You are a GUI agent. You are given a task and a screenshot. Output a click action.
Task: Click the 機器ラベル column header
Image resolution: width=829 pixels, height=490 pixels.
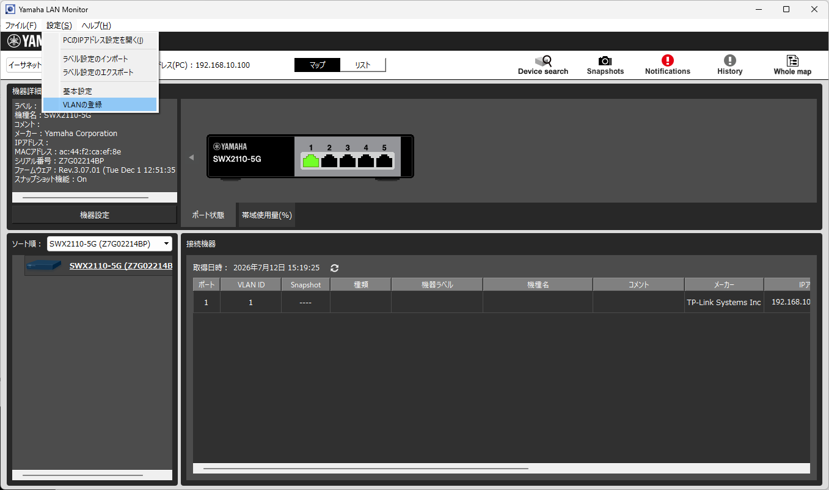point(437,285)
